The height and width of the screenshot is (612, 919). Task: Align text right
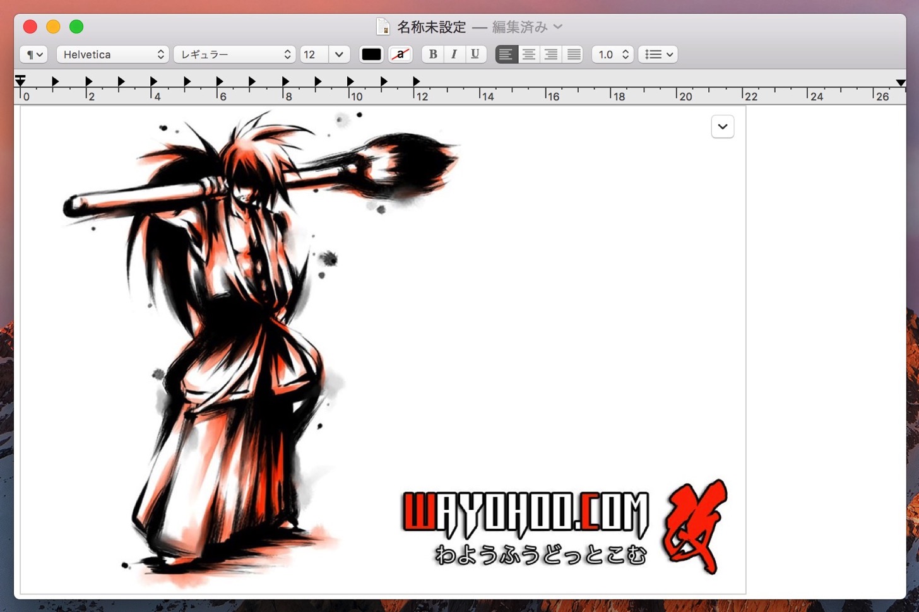click(551, 54)
